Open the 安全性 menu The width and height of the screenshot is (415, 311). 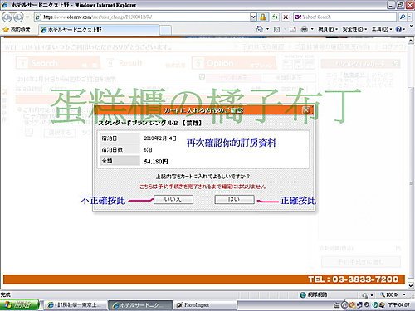(354, 29)
